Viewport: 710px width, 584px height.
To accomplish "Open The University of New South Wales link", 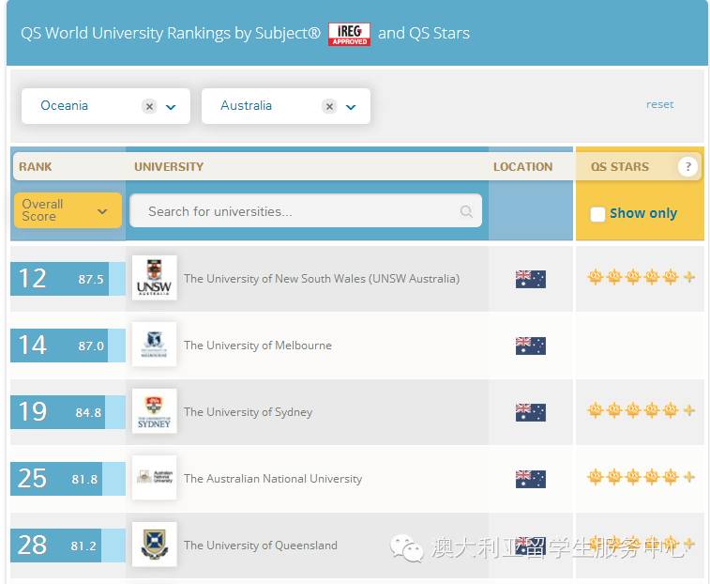I will (322, 279).
